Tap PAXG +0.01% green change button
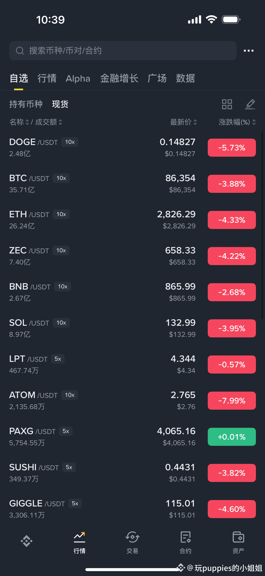The image size is (265, 576). point(232,437)
